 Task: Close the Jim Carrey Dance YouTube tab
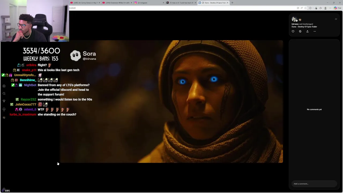point(99,3)
